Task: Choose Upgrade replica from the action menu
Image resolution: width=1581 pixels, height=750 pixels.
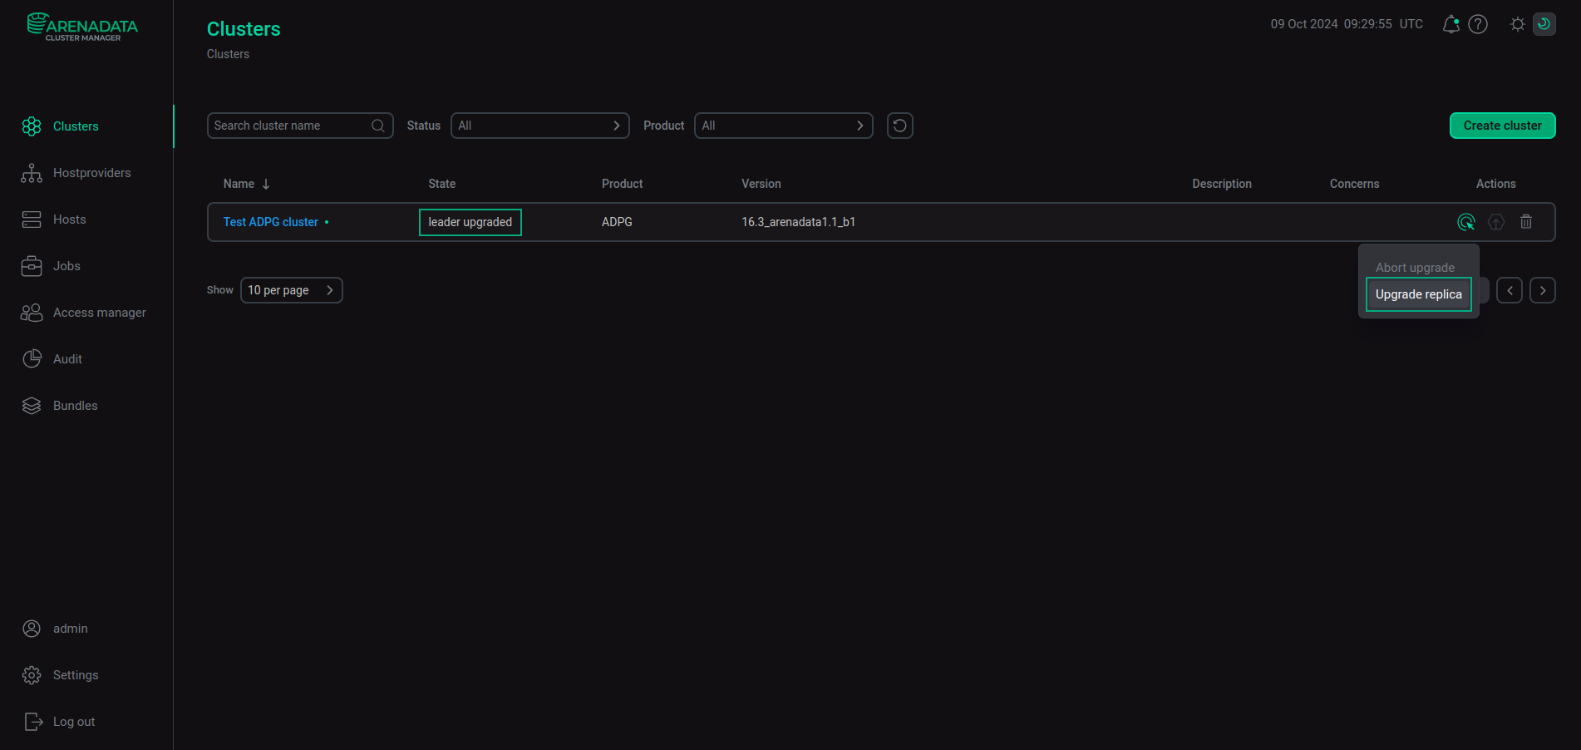Action: [1419, 294]
